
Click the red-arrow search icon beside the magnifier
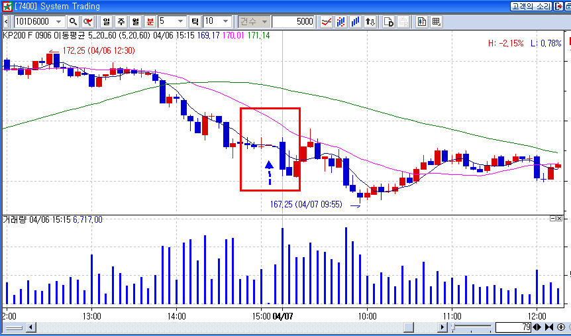87,22
